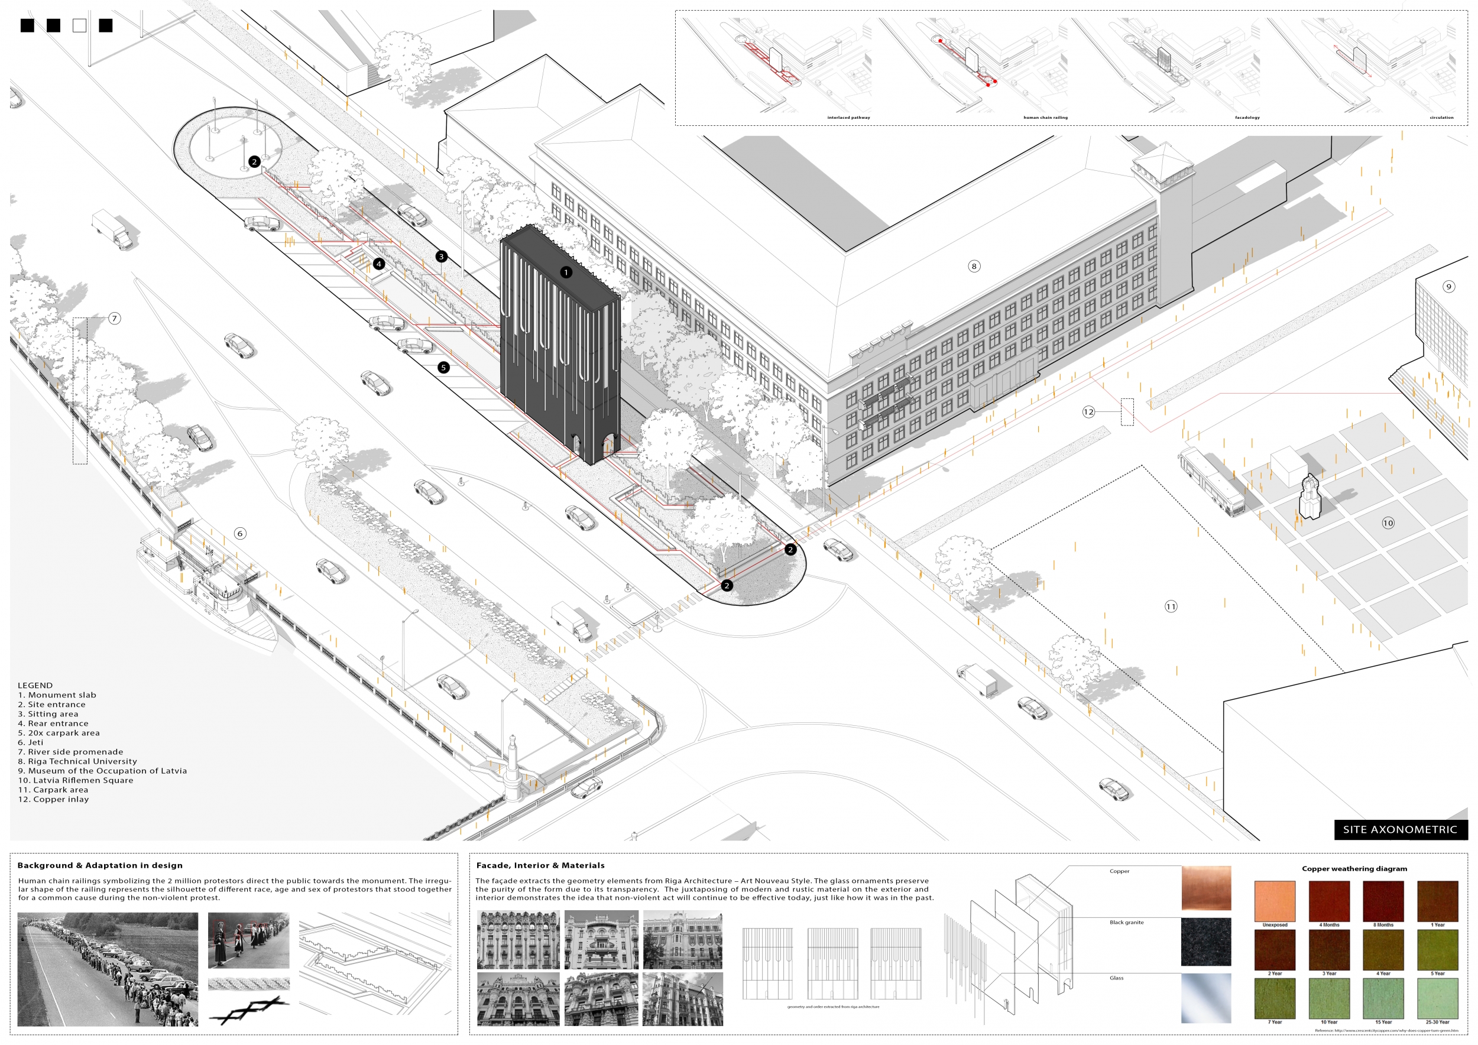The height and width of the screenshot is (1045, 1478).
Task: Click the black marker number 3 sitting area
Action: 441,257
